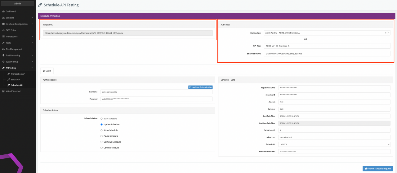Click the System Setup gear icon
Screen dimensions: 397x173
3,62
